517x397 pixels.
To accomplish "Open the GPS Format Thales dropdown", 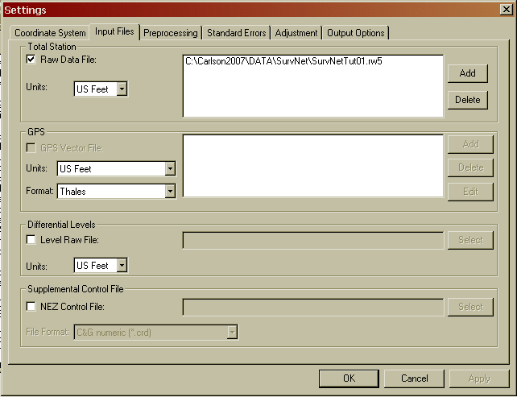I will tap(117, 191).
